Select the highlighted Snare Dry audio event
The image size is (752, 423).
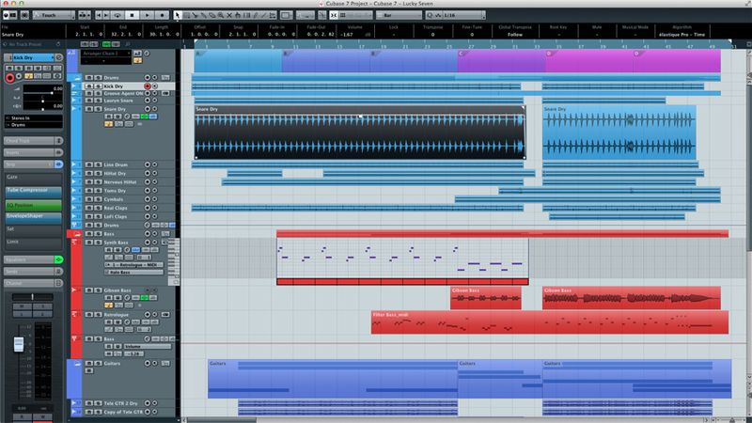360,132
